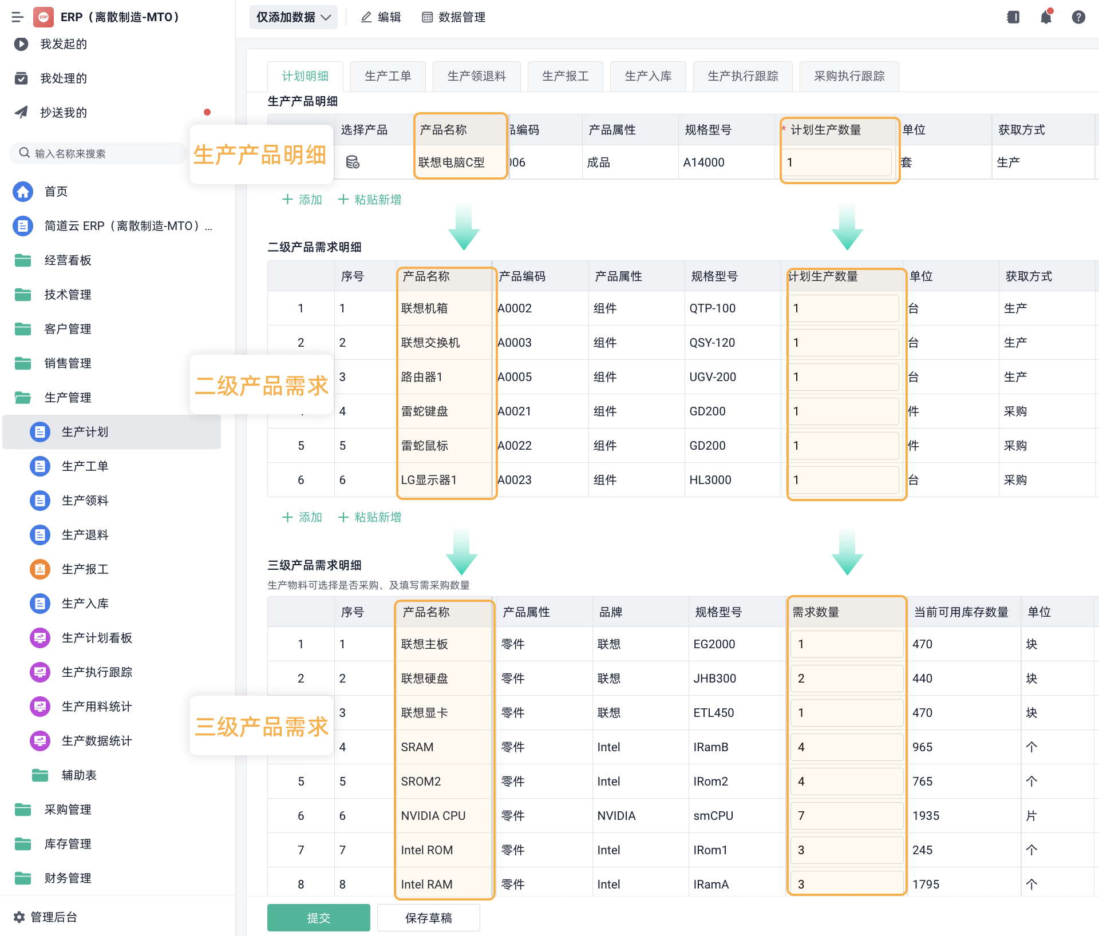This screenshot has height=936, width=1099.
Task: Open 生产报工 from the sidebar
Action: pos(85,569)
